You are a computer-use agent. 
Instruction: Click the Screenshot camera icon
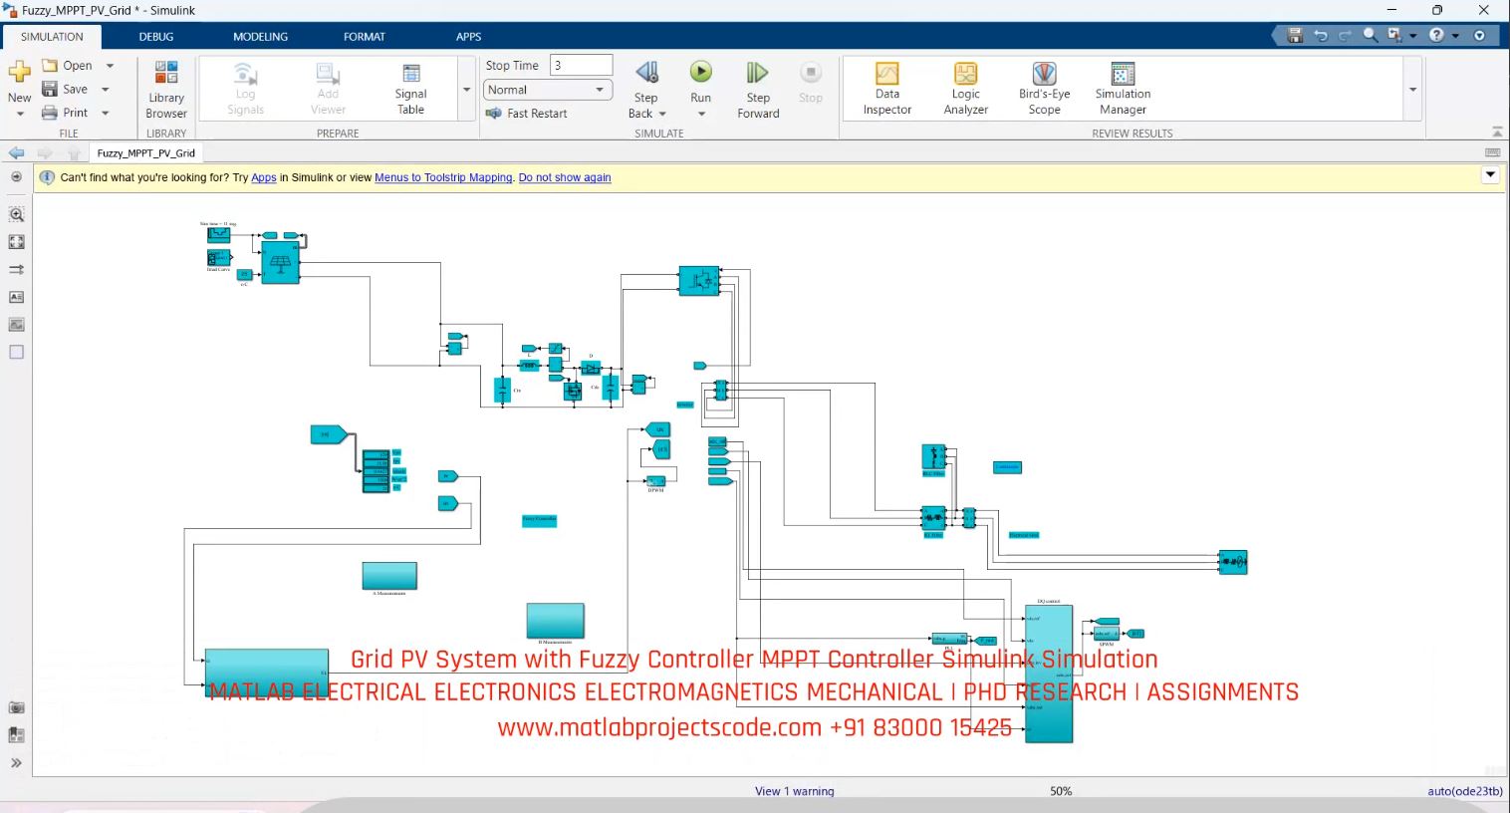16,707
